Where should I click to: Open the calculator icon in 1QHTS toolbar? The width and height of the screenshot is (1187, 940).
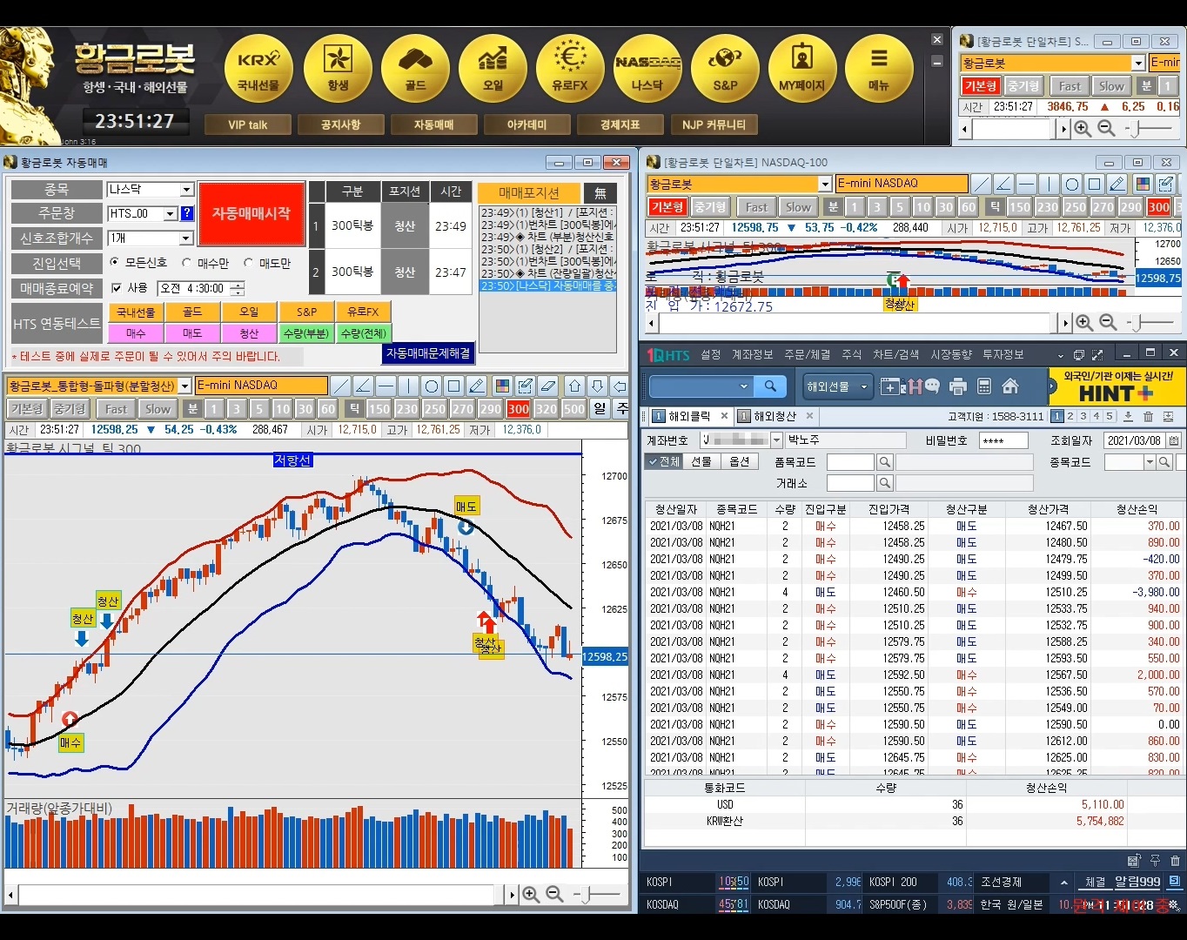pyautogui.click(x=984, y=386)
